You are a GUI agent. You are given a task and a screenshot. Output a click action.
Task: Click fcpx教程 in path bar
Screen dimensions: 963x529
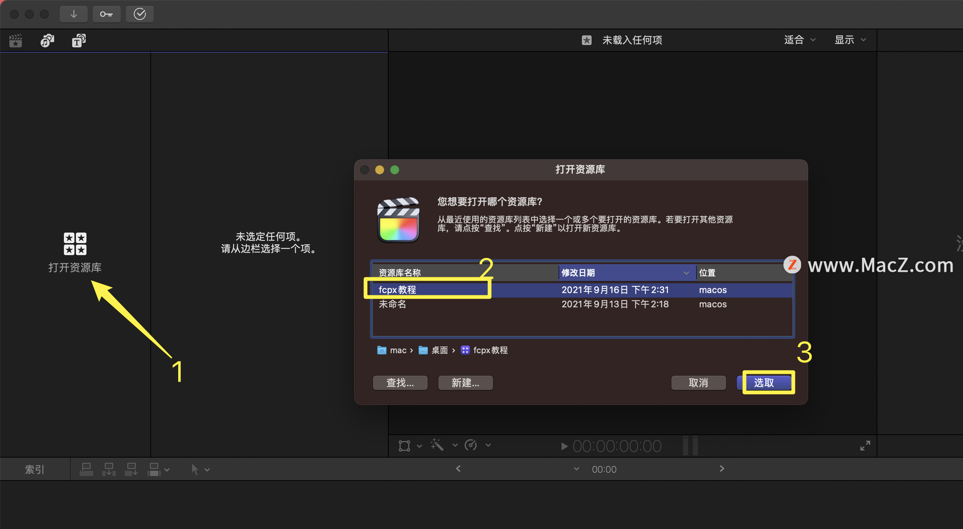click(x=485, y=350)
